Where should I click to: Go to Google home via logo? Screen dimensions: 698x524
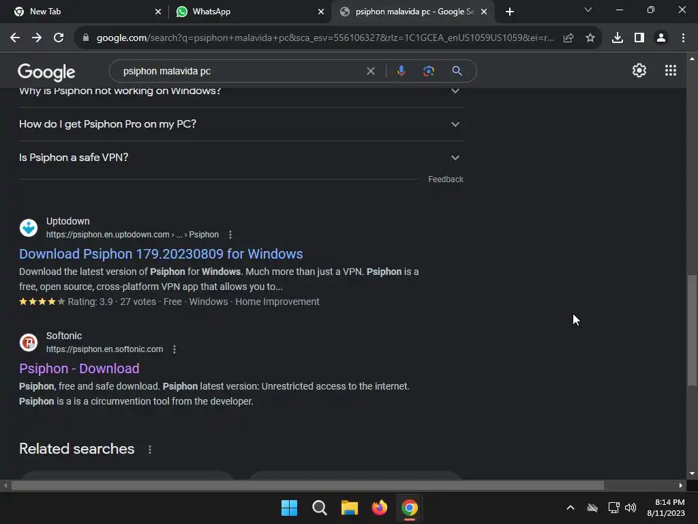tap(46, 72)
